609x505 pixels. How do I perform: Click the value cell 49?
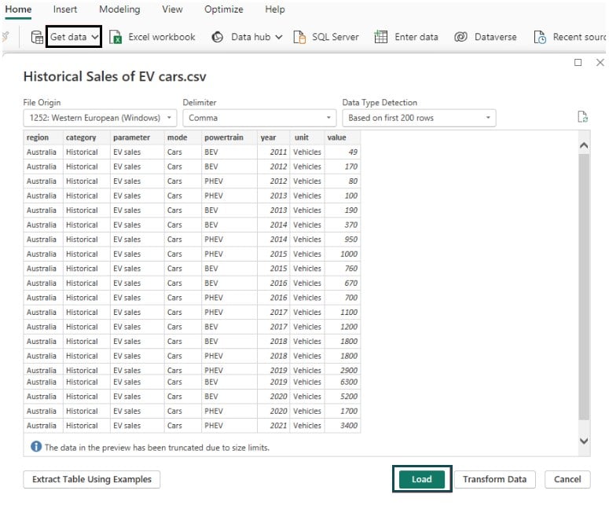click(x=343, y=152)
